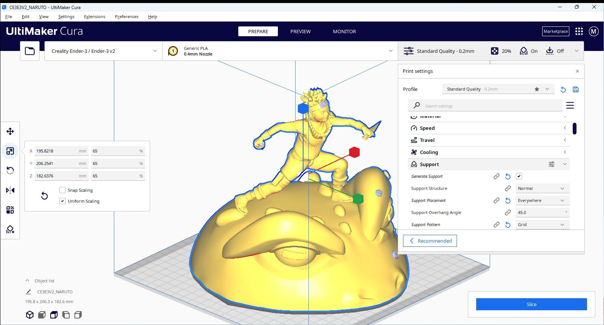
Task: Click the Search settings field
Action: (x=485, y=106)
